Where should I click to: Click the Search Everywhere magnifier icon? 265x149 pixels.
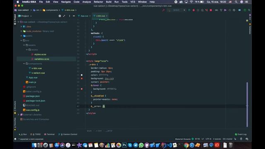click(249, 10)
